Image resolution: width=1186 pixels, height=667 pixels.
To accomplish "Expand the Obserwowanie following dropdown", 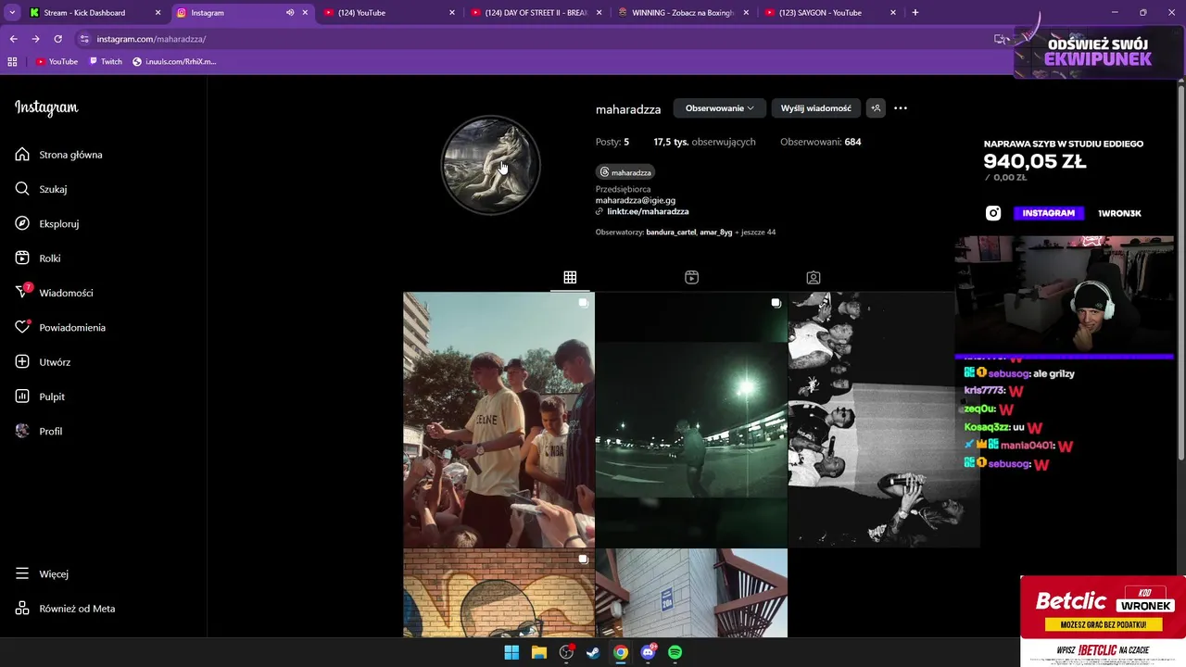I will [719, 108].
